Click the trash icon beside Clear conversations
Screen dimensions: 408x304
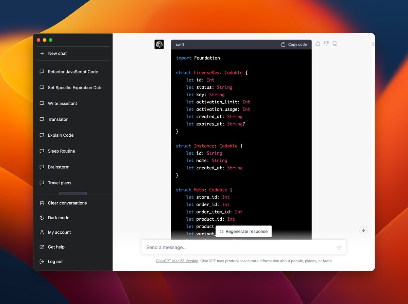(x=42, y=203)
